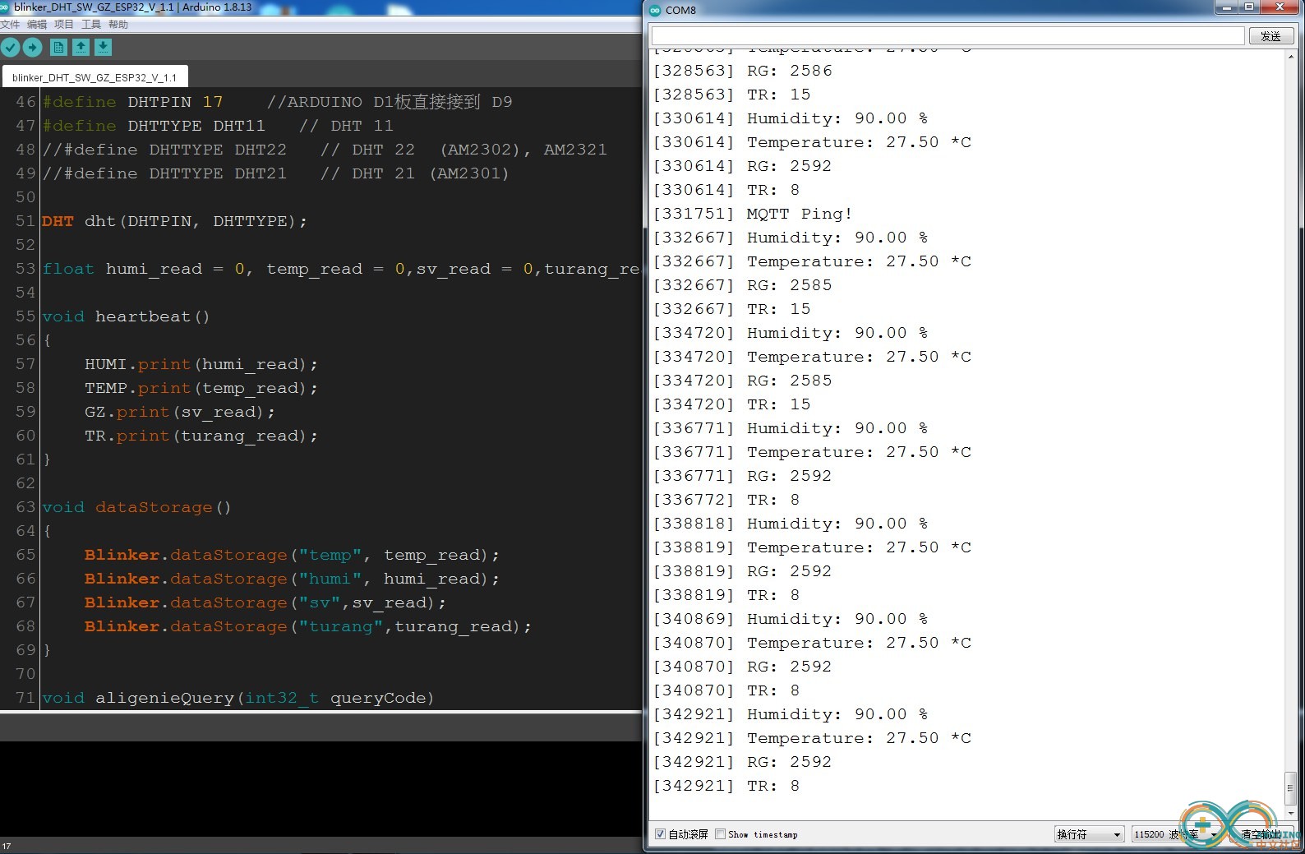Create a new sketch with the New icon

click(x=58, y=48)
